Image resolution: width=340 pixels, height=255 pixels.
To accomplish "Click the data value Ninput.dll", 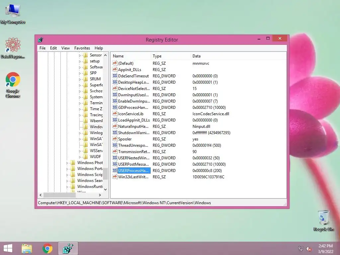I will 201,127.
